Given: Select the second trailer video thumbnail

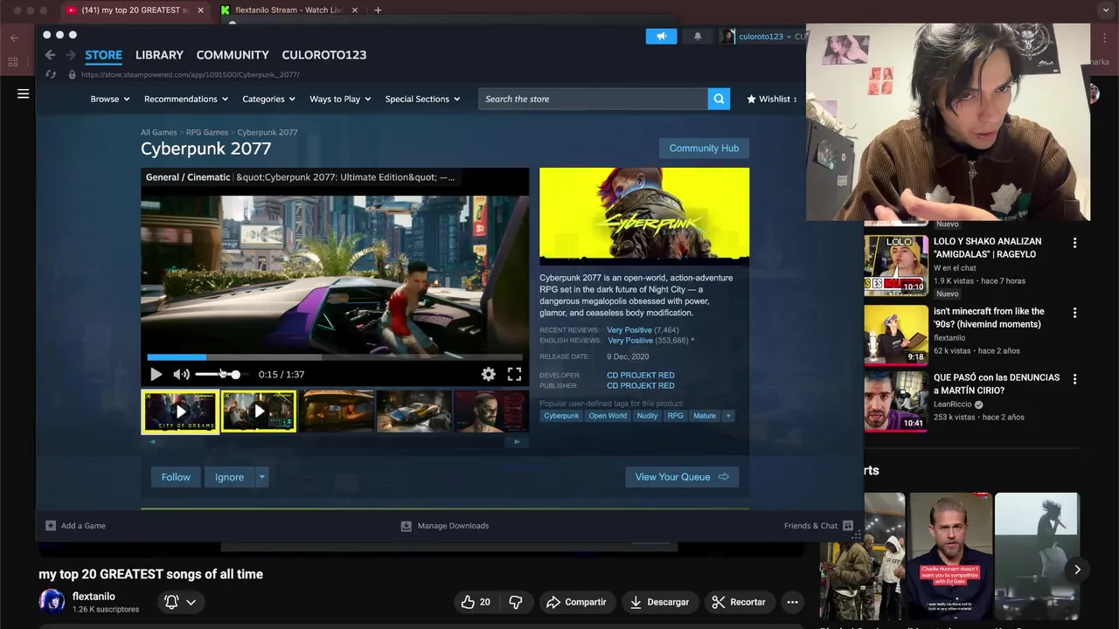Looking at the screenshot, I should [259, 411].
